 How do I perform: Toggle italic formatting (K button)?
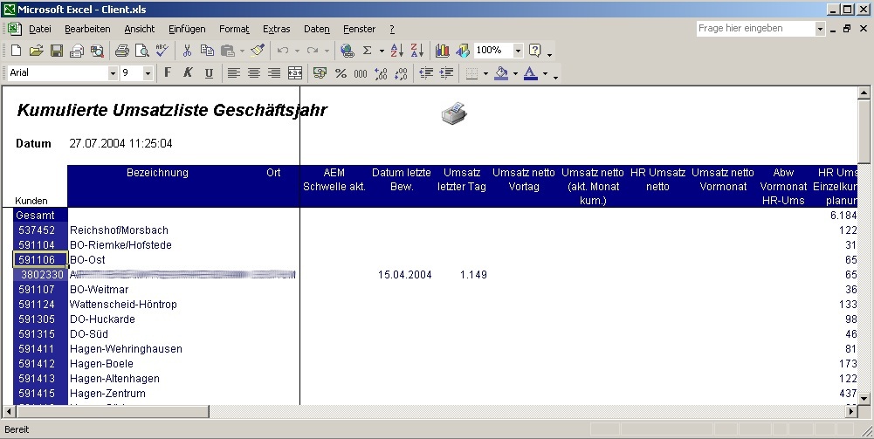coord(188,73)
